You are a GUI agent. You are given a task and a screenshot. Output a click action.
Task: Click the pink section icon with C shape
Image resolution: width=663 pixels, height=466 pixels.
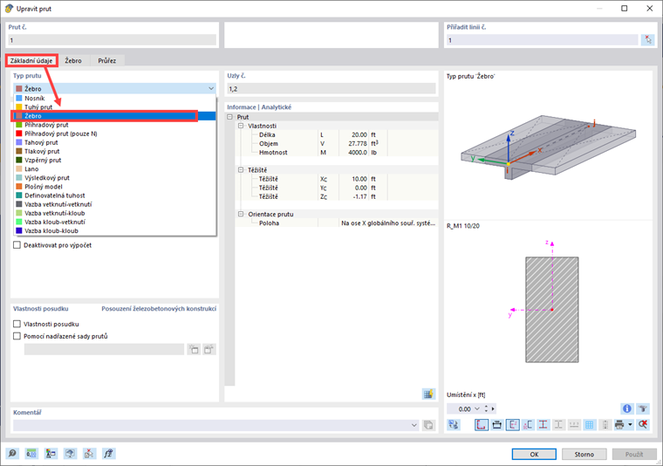pos(528,424)
